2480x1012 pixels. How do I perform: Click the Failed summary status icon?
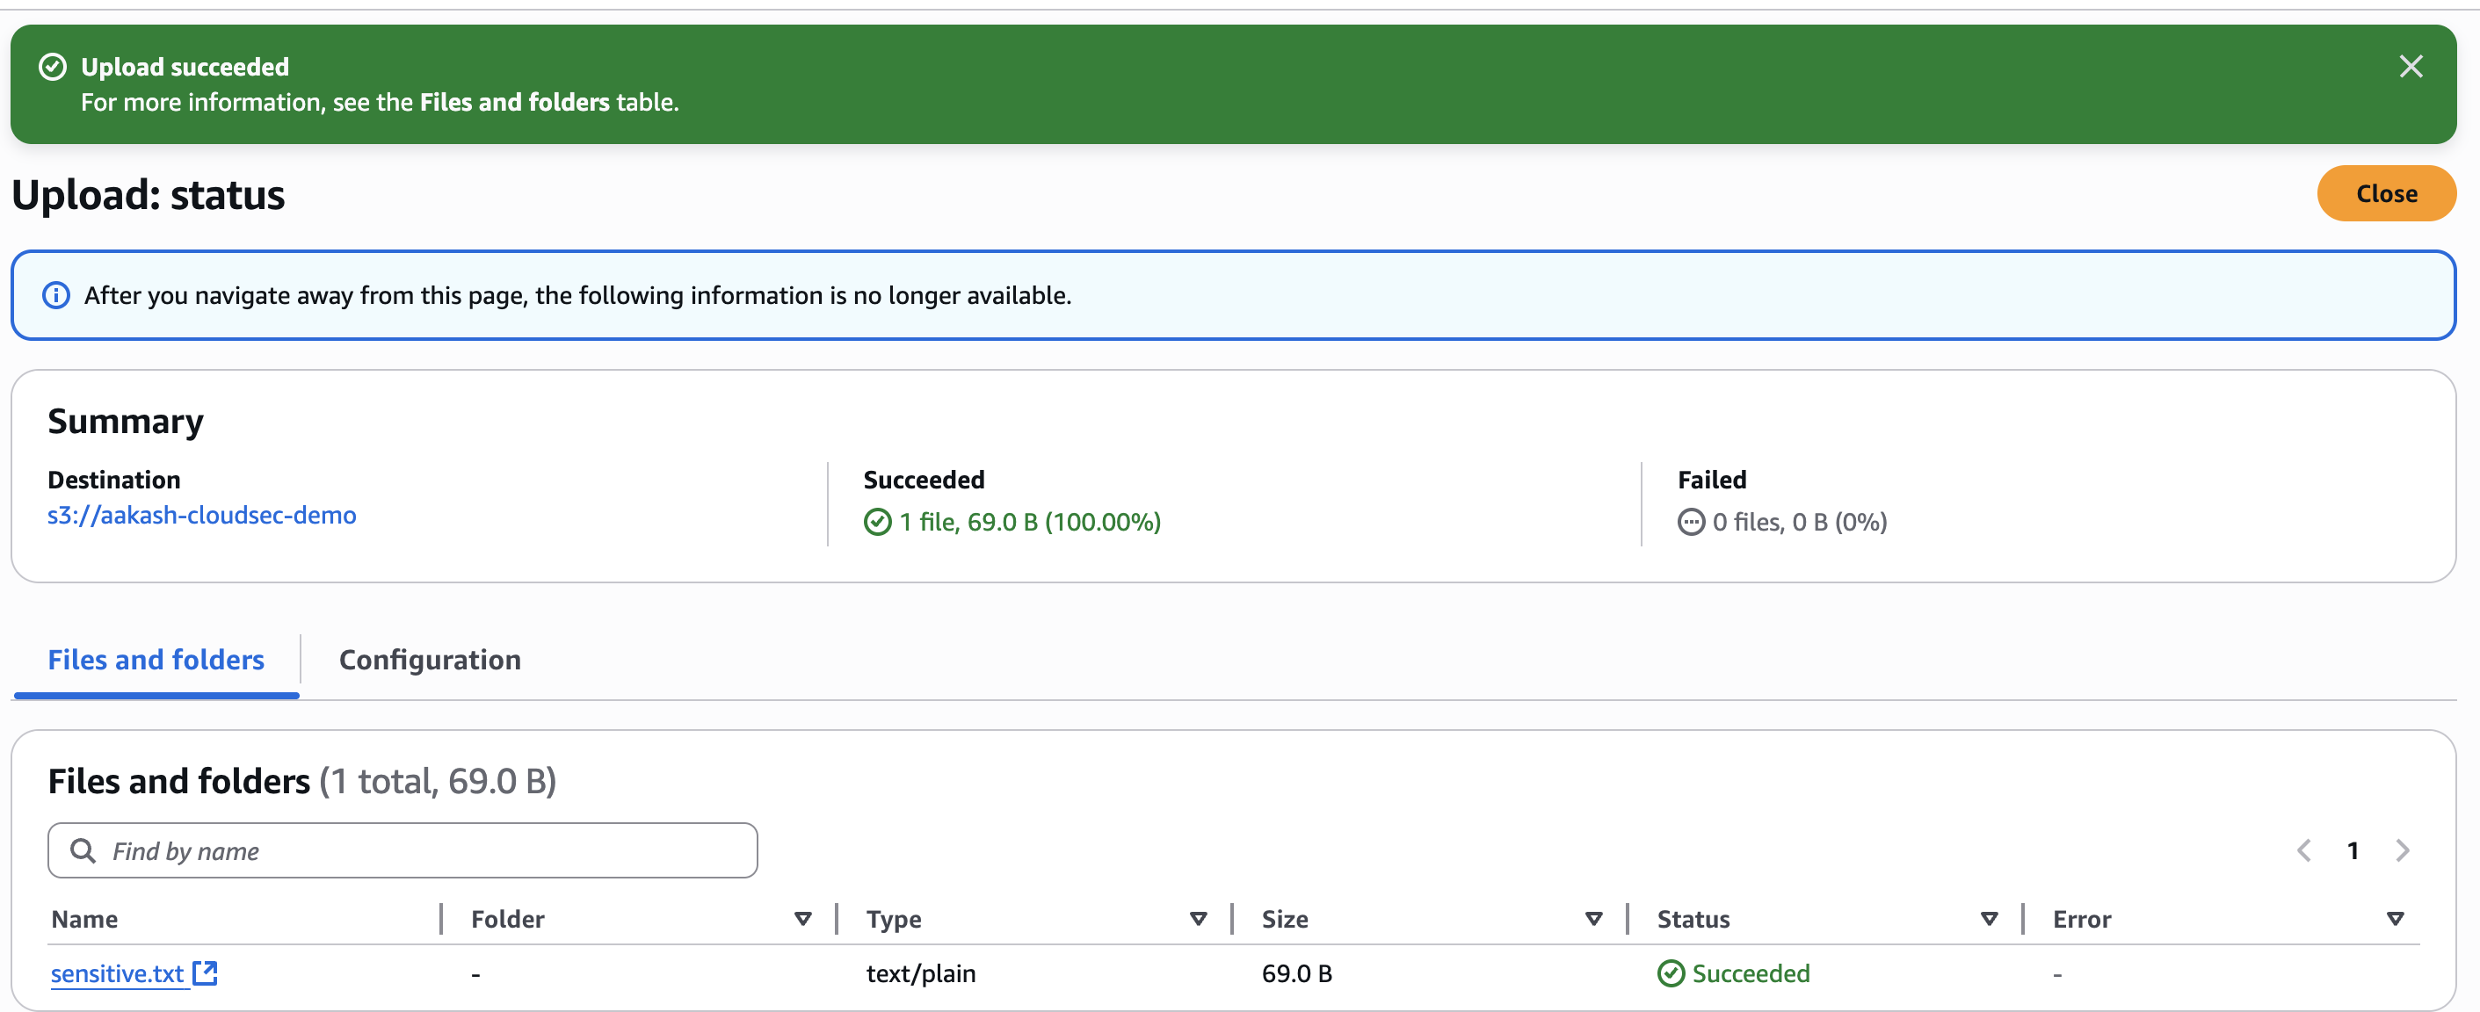(1691, 523)
